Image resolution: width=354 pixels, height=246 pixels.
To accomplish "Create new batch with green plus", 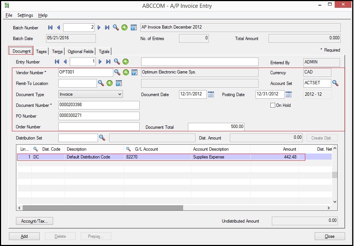I will click(124, 27).
